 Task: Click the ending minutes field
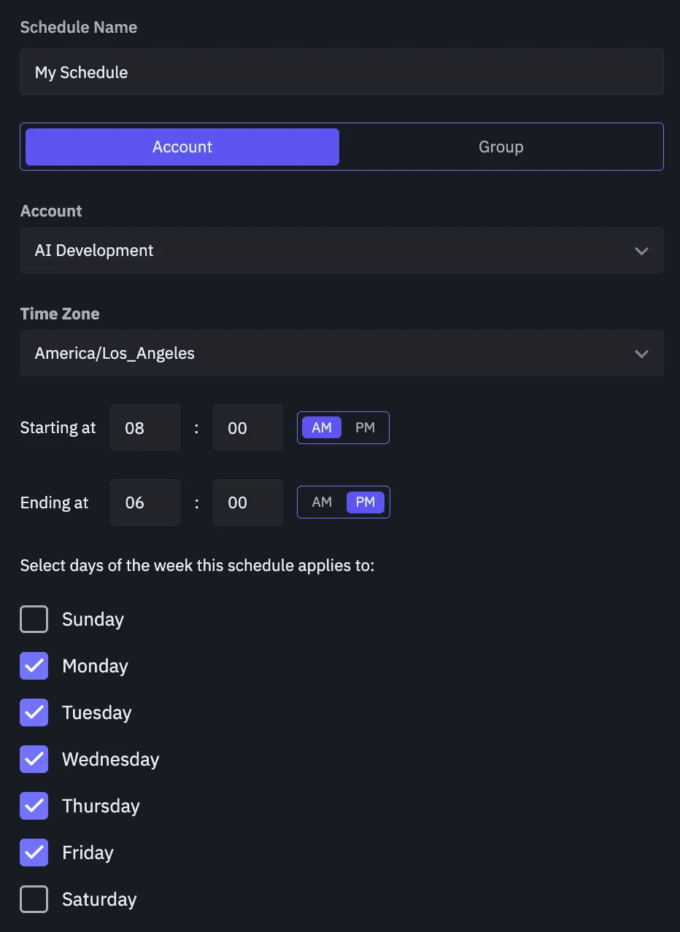pos(247,502)
